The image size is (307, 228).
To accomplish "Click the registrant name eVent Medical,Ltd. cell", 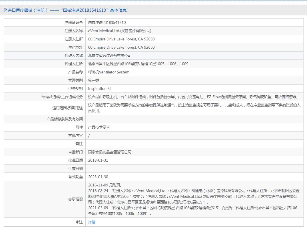I will click(x=119, y=31).
